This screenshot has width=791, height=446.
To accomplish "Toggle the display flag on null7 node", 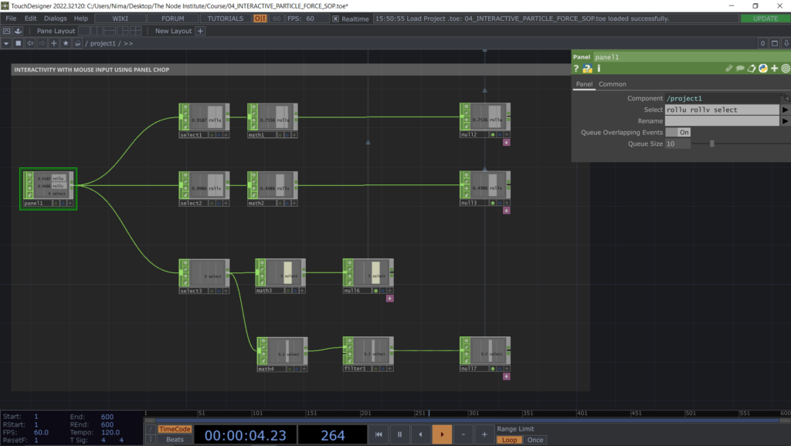I will (x=493, y=369).
